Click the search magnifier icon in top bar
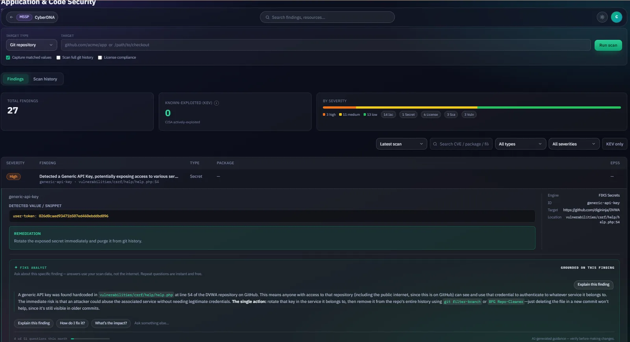This screenshot has width=630, height=342. coord(268,17)
